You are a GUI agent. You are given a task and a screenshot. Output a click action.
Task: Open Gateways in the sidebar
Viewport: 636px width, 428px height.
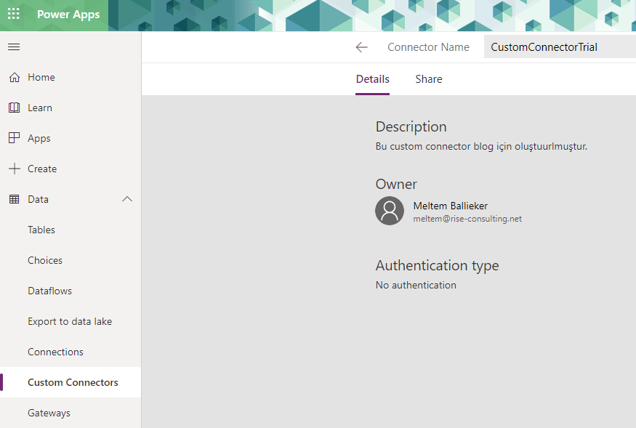click(49, 413)
